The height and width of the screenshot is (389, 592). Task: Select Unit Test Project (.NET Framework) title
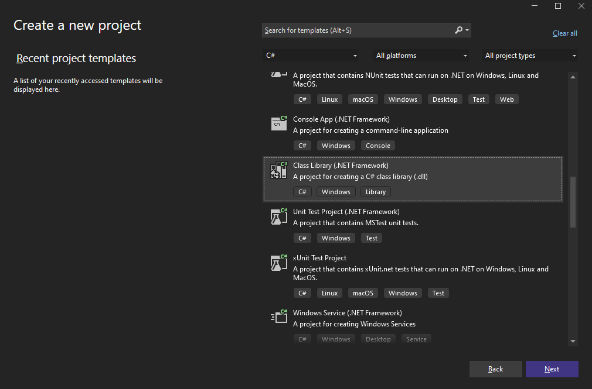tap(346, 212)
